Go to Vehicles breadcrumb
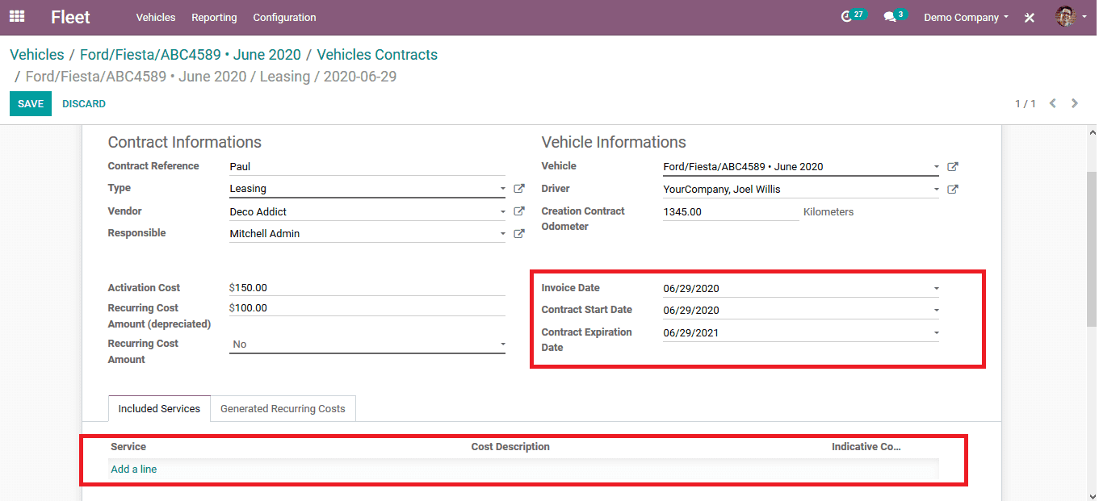Viewport: 1099px width, 501px height. pyautogui.click(x=37, y=55)
